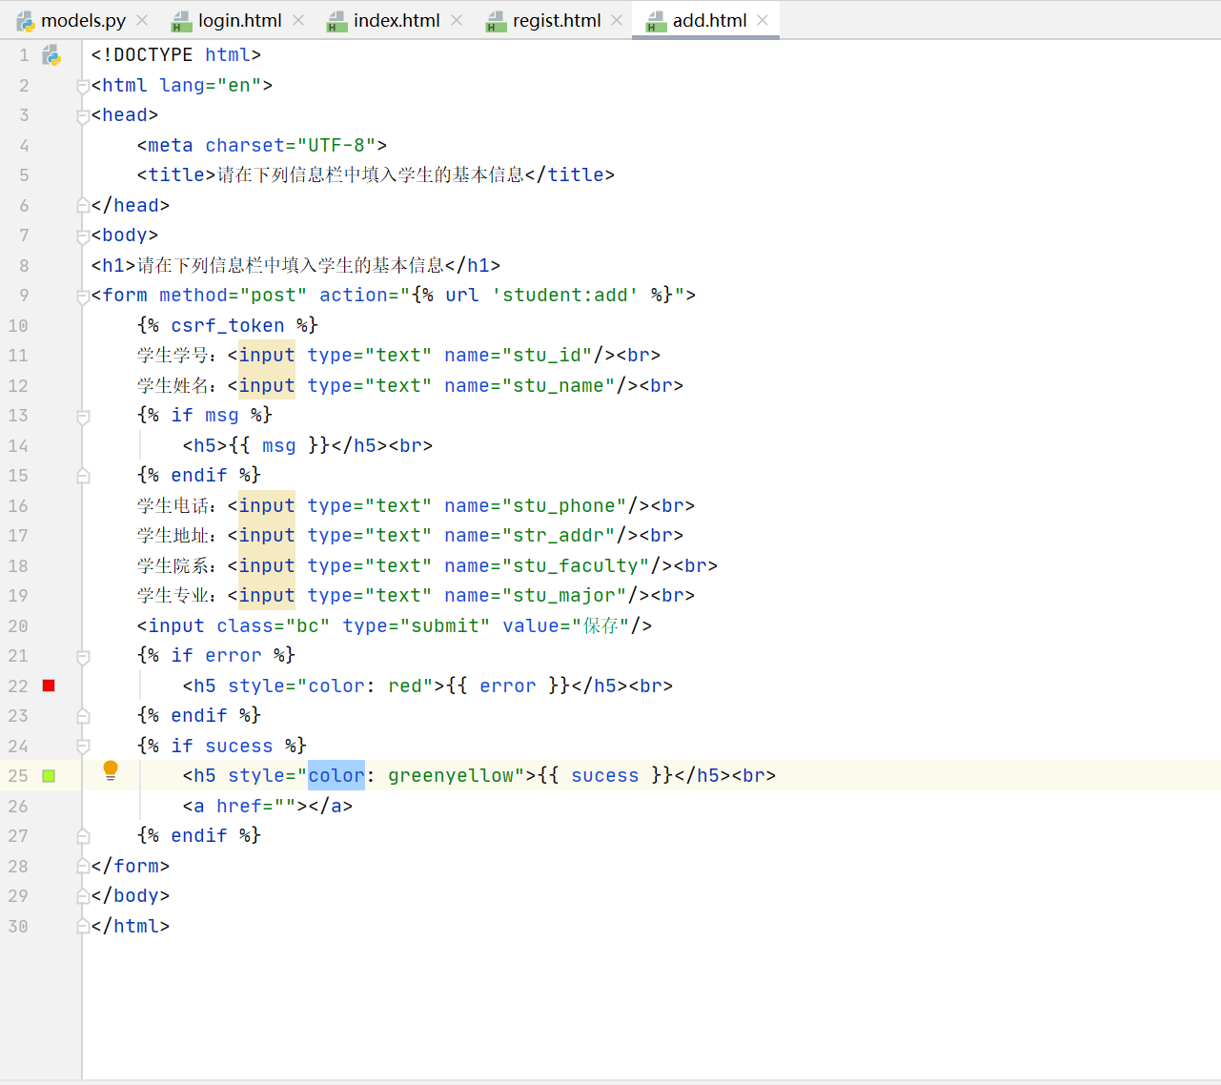Close the login.html tab
1221x1085 pixels.
[x=298, y=20]
